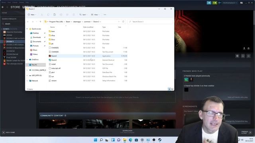Open the STORE tab in Steam

tap(15, 7)
